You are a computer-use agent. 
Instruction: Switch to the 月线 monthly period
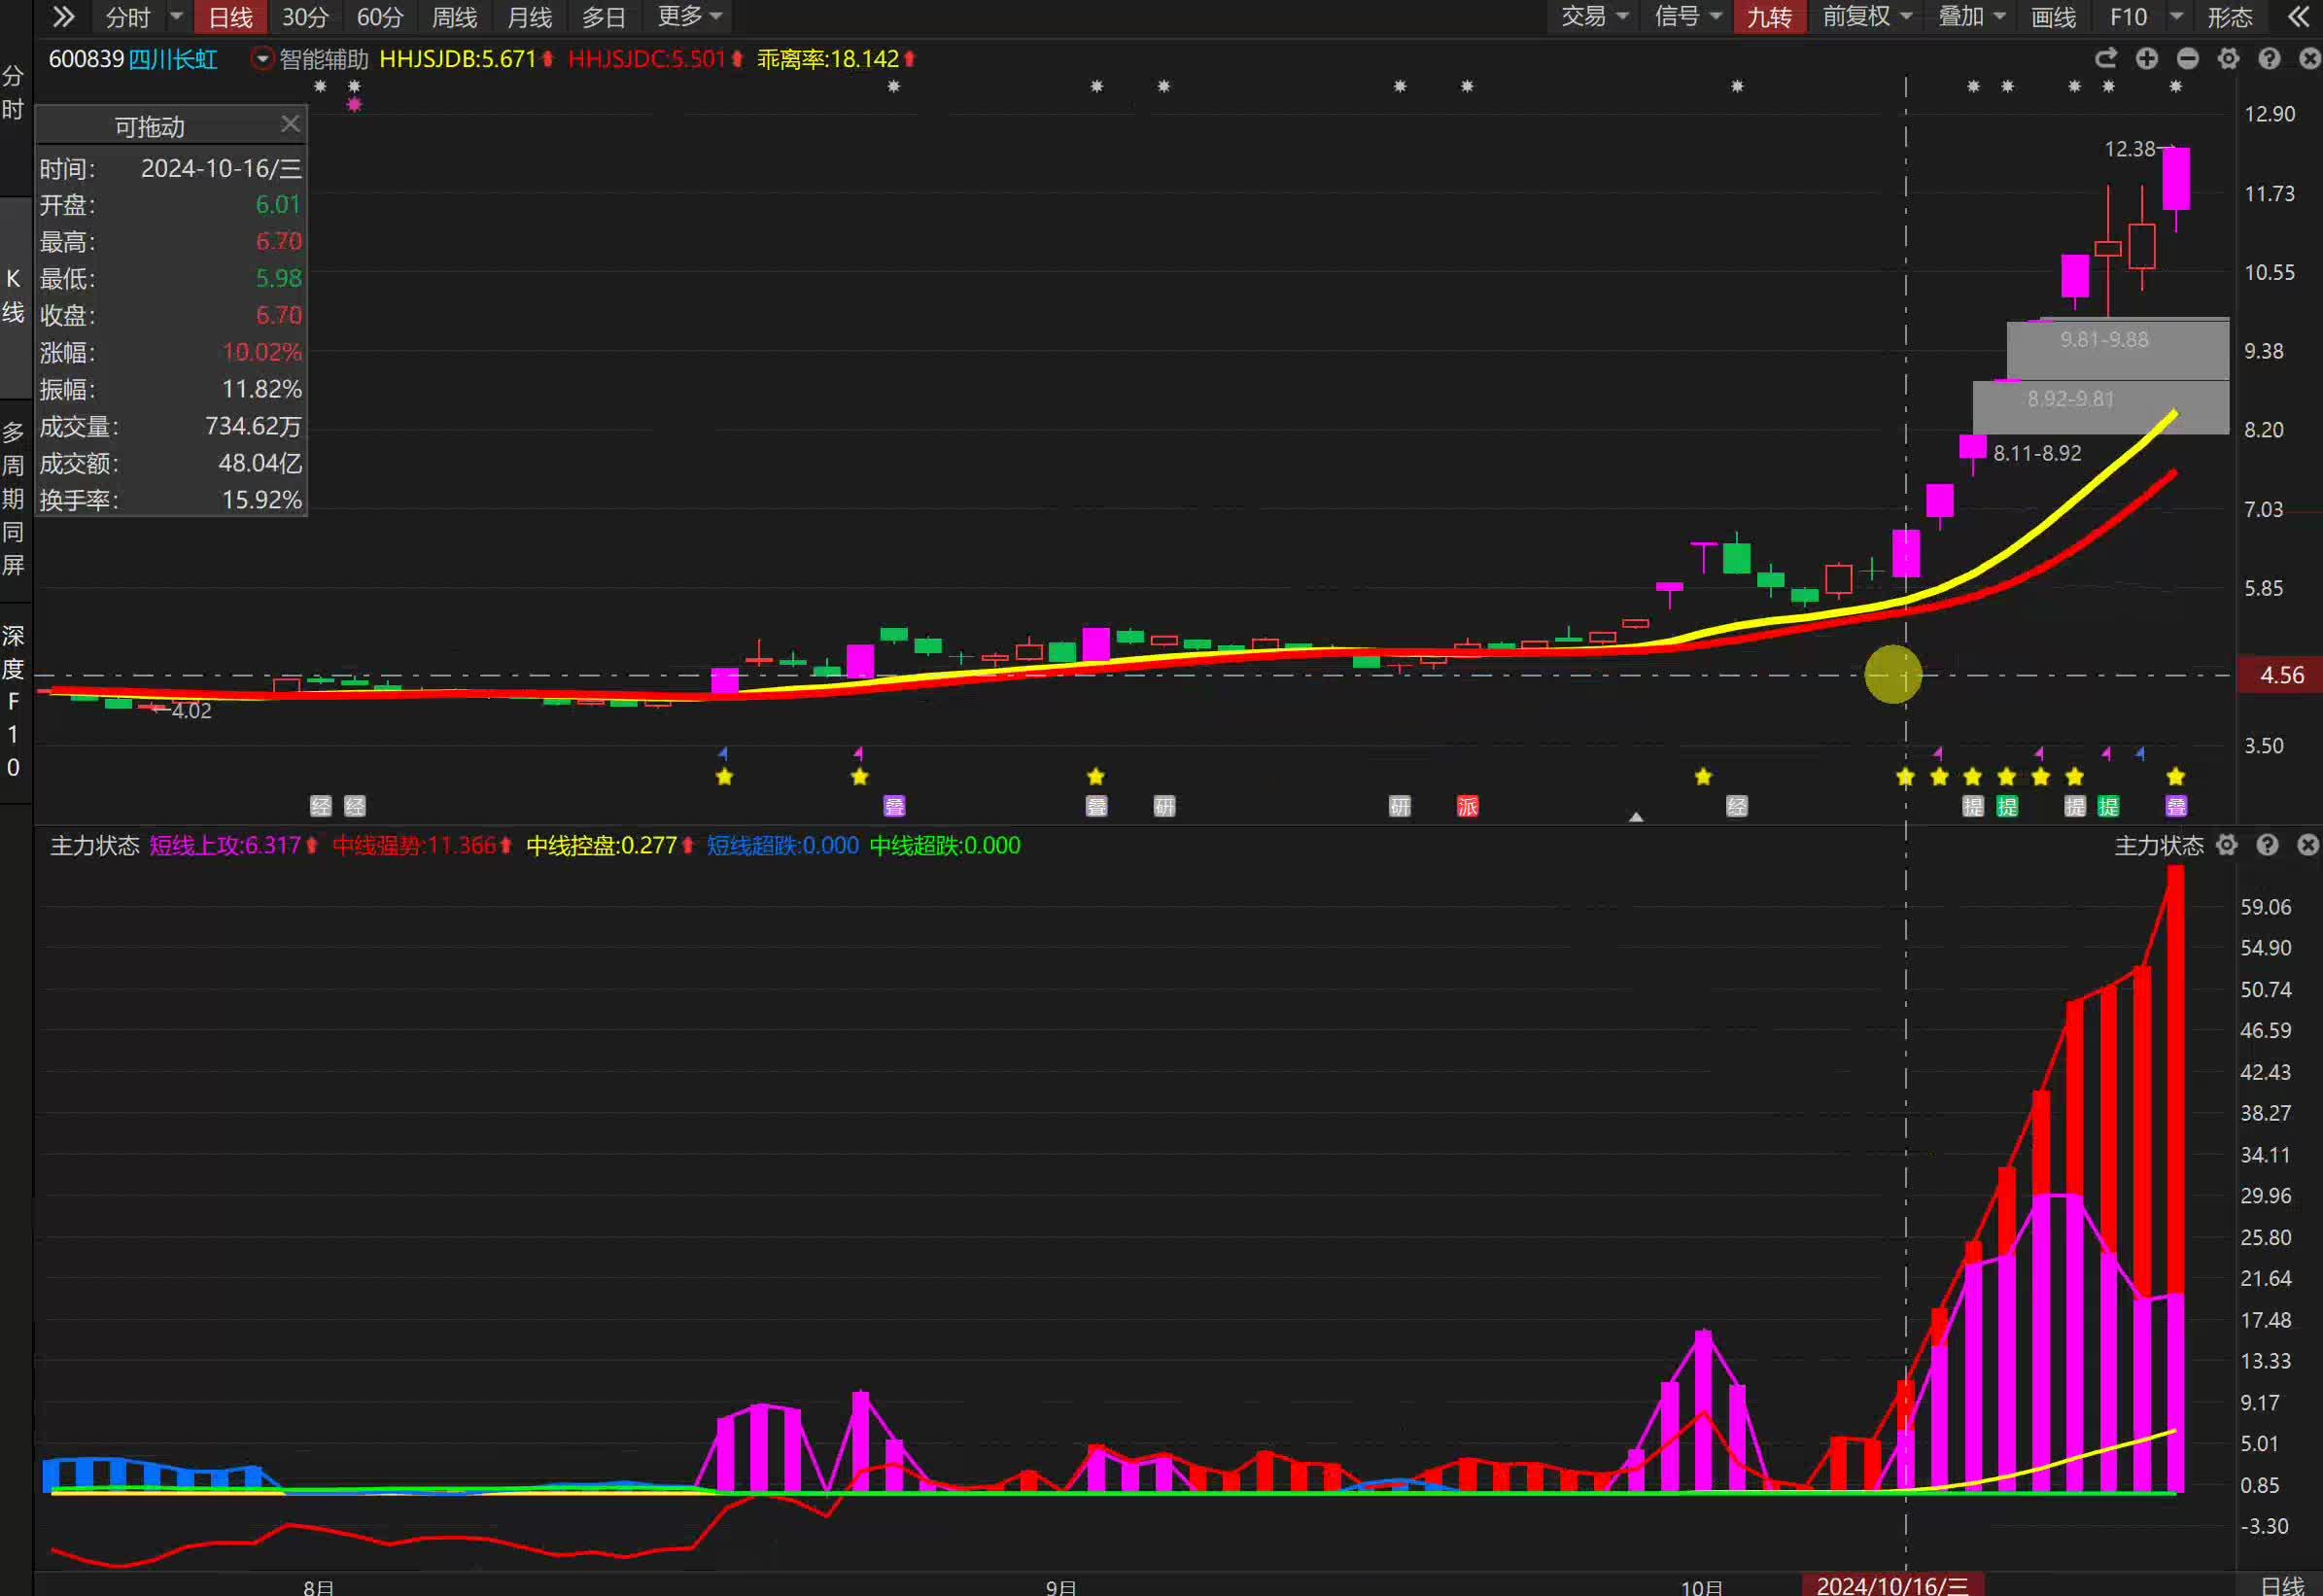[530, 17]
